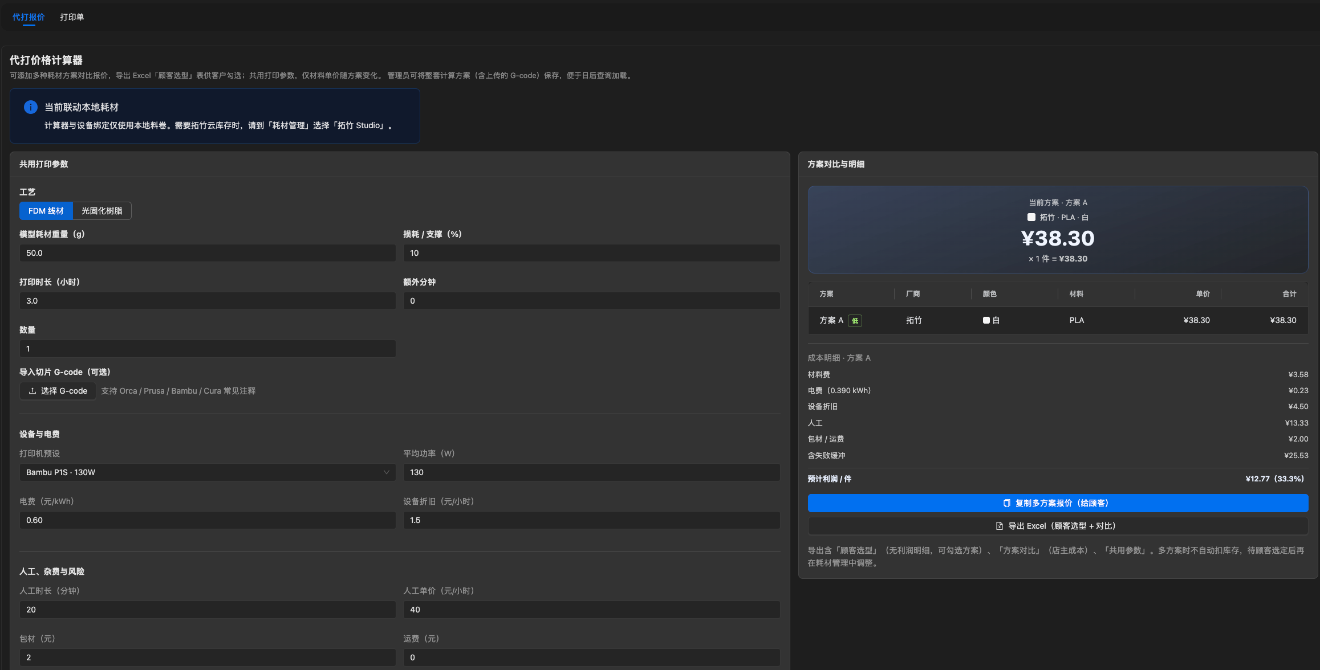Focus the 数量 input field
This screenshot has width=1320, height=670.
point(208,349)
